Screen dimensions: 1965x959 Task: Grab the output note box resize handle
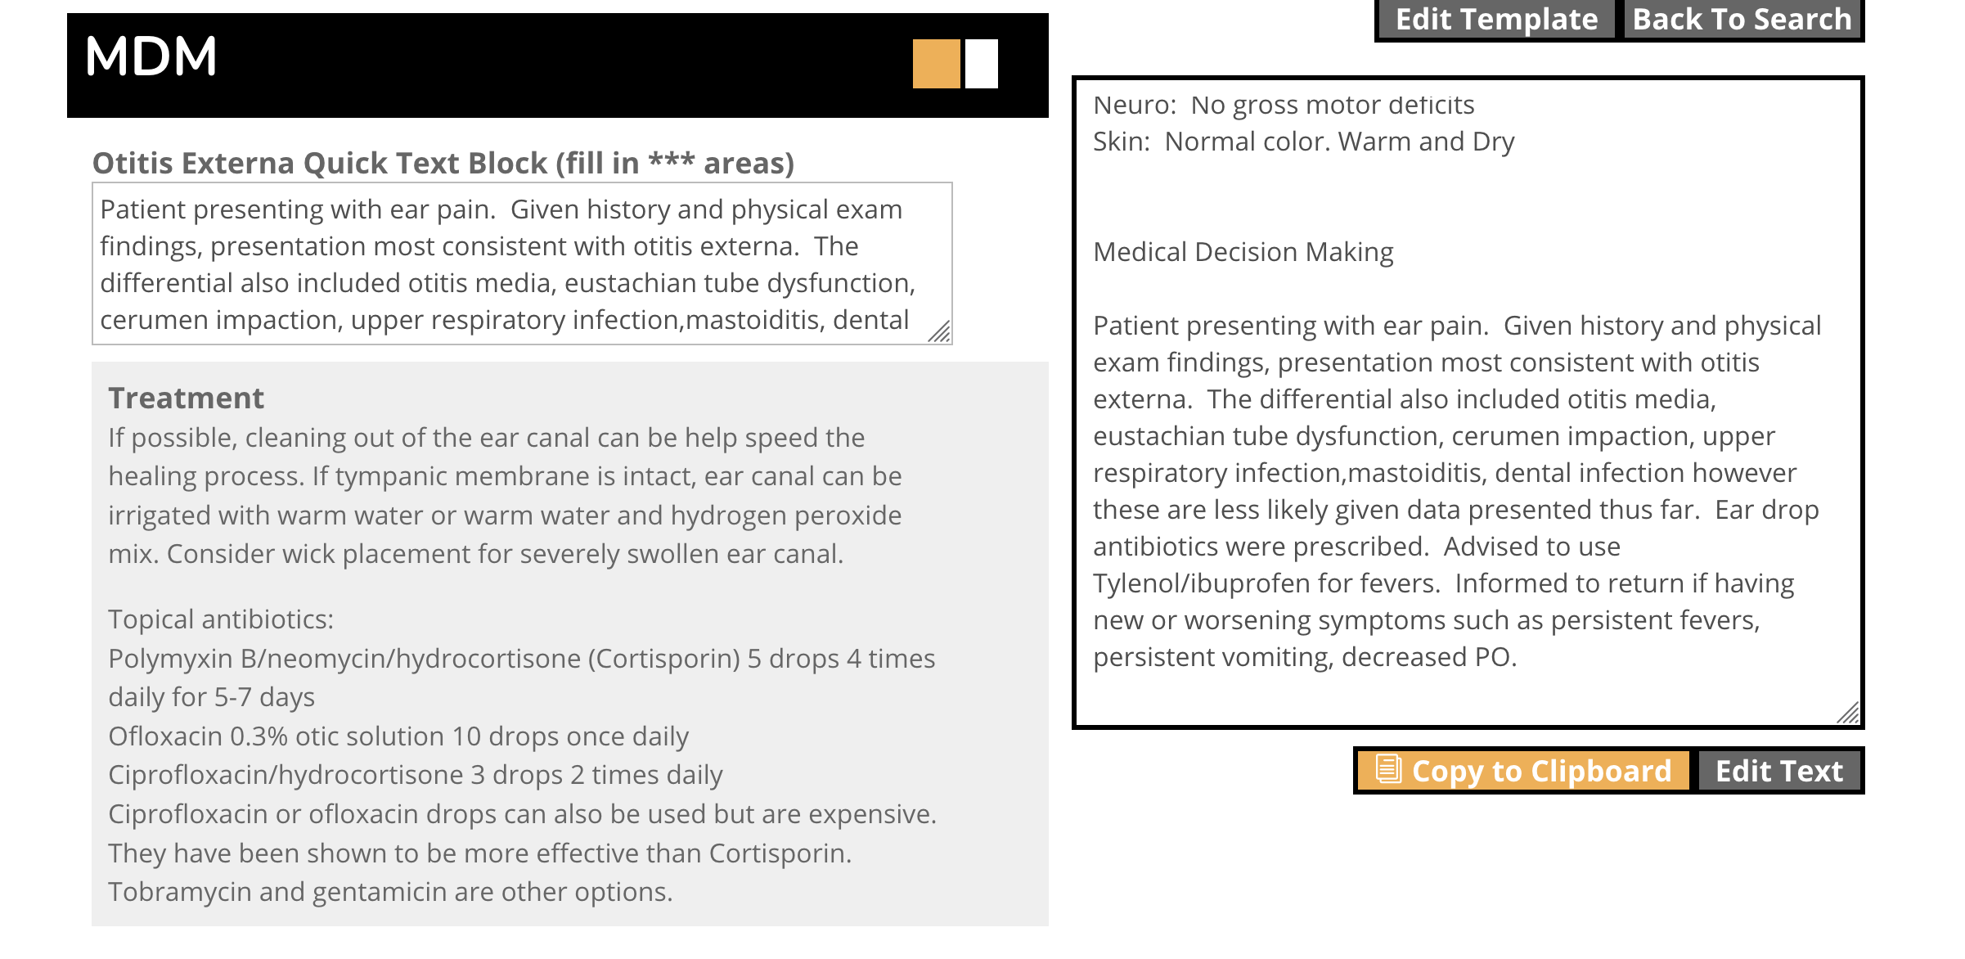(x=1848, y=713)
